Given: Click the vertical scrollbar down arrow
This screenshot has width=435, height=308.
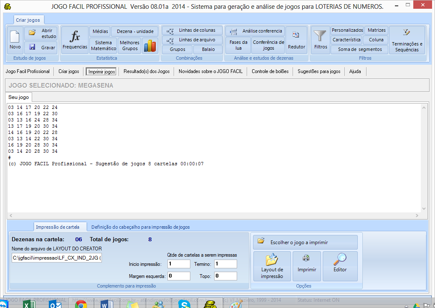Looking at the screenshot, I should tap(424, 209).
